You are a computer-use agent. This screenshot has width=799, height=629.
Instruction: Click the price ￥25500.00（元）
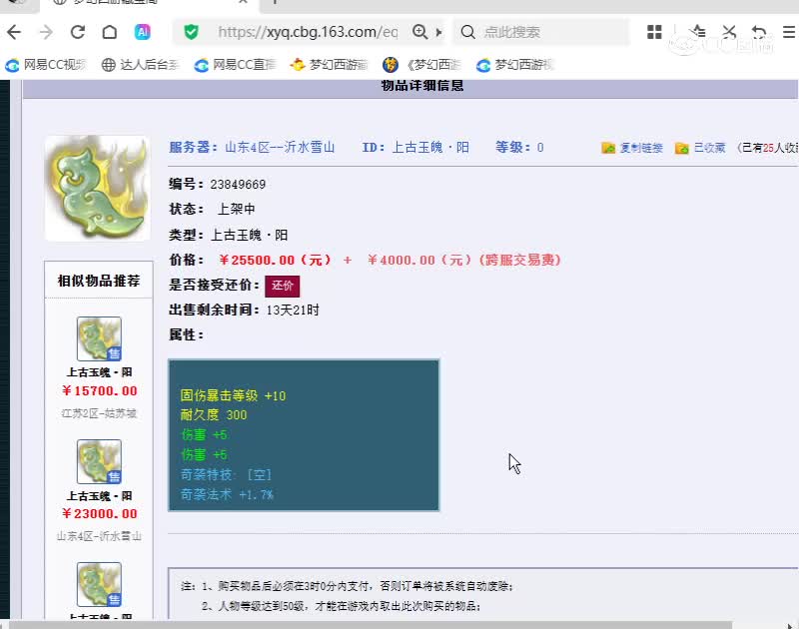pos(276,261)
